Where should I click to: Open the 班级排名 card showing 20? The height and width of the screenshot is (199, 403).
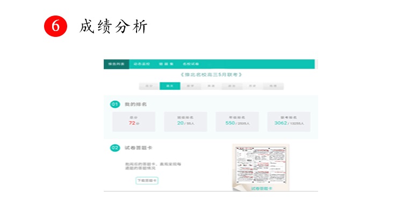pos(185,122)
